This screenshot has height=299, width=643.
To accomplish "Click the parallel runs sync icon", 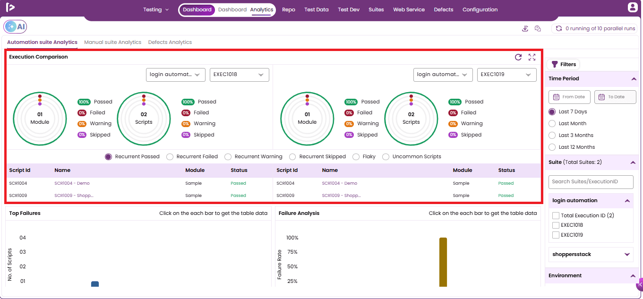I will [x=559, y=28].
